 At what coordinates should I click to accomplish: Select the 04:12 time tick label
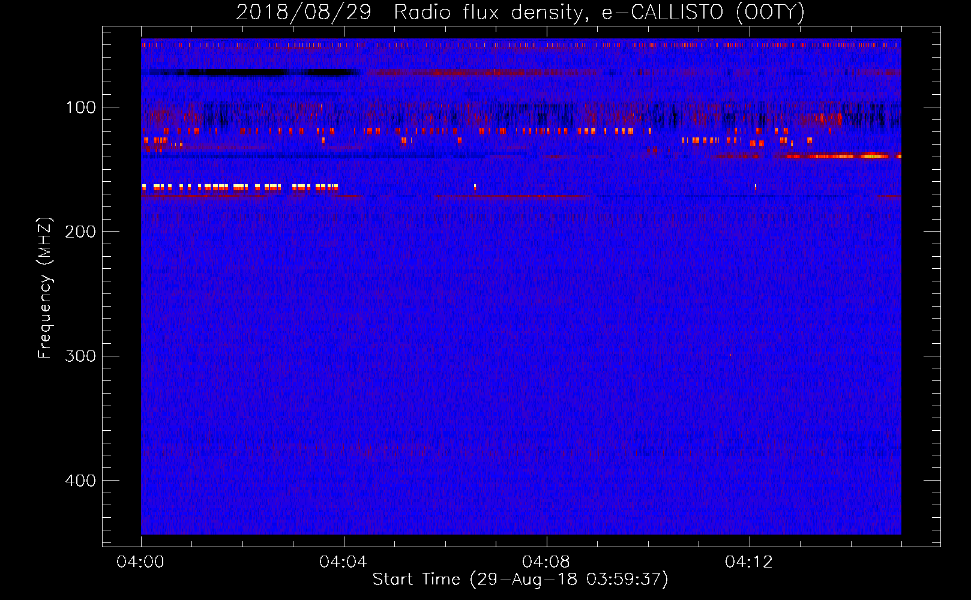749,562
